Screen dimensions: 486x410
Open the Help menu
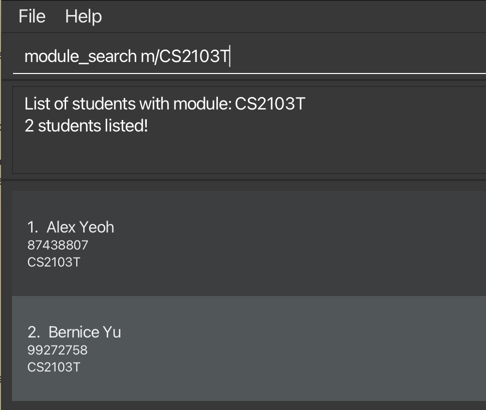tap(84, 16)
